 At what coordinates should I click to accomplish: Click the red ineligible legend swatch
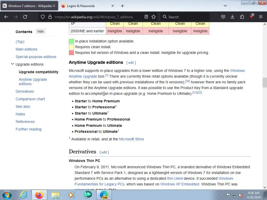71,53
